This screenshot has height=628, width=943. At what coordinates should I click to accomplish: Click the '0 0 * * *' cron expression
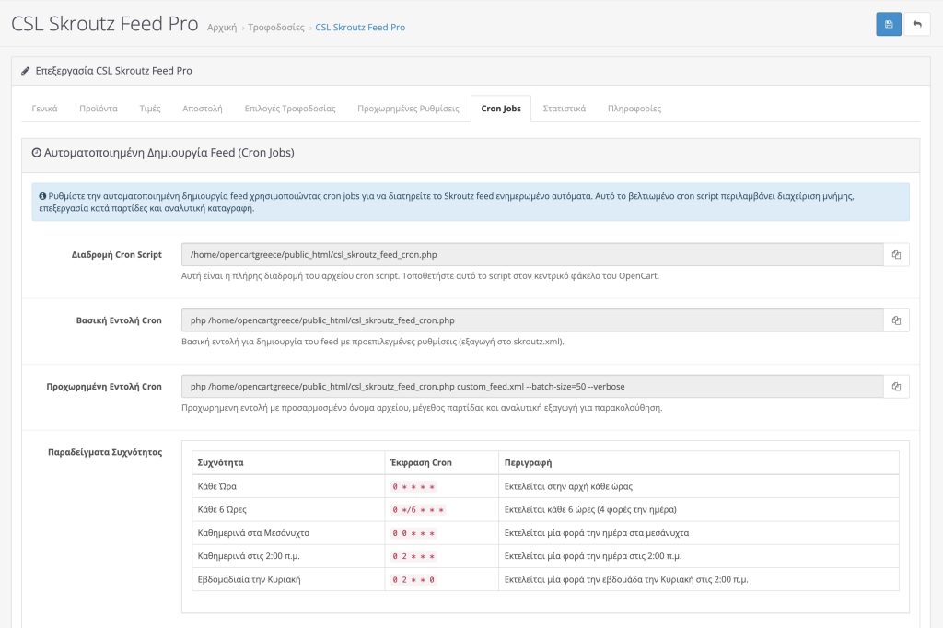[413, 533]
